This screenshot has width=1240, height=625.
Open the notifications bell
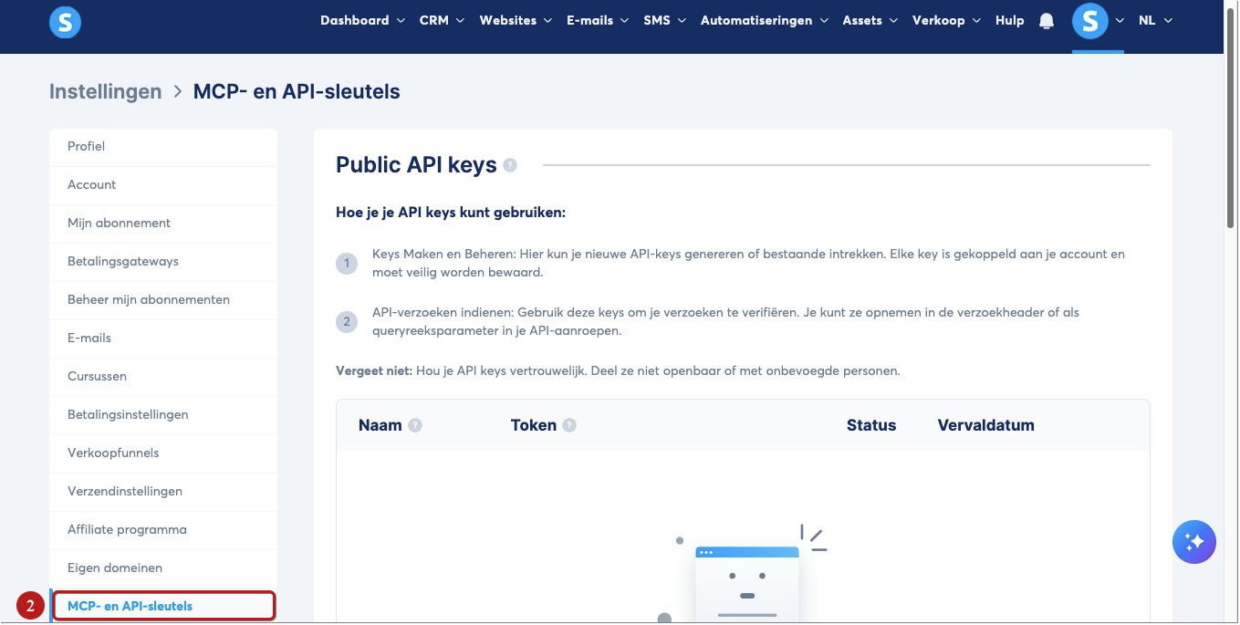pos(1047,21)
